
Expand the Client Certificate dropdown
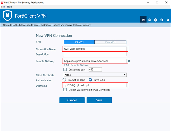[95, 75]
